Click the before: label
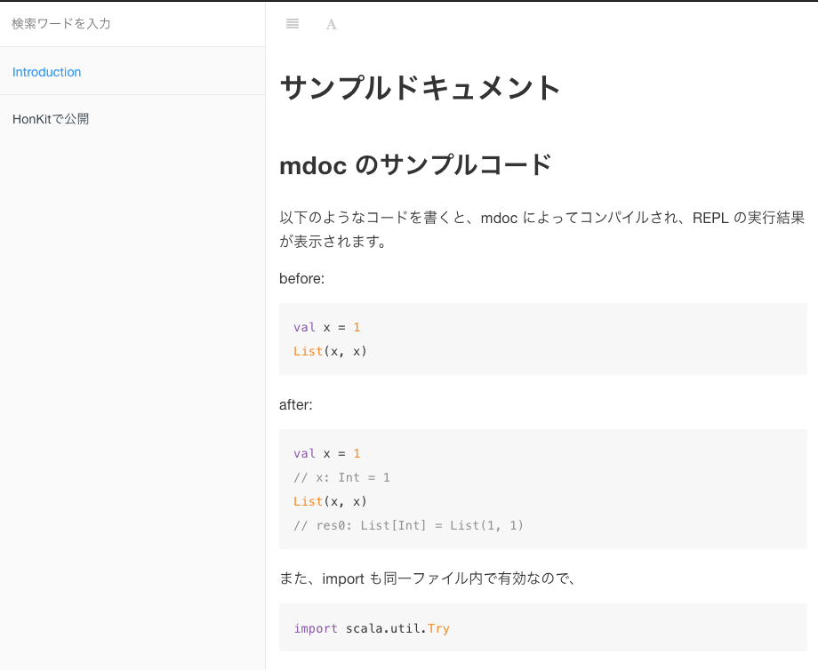818x670 pixels. point(302,279)
